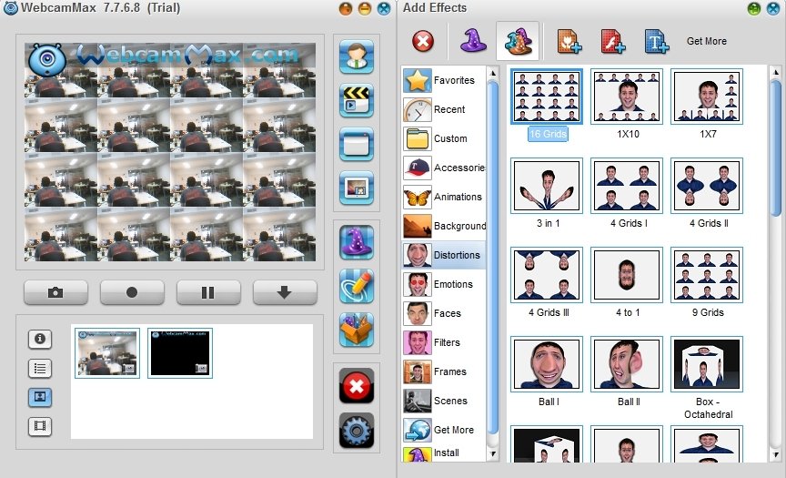This screenshot has height=478, width=786.
Task: Select the screen capture source icon
Action: [357, 144]
